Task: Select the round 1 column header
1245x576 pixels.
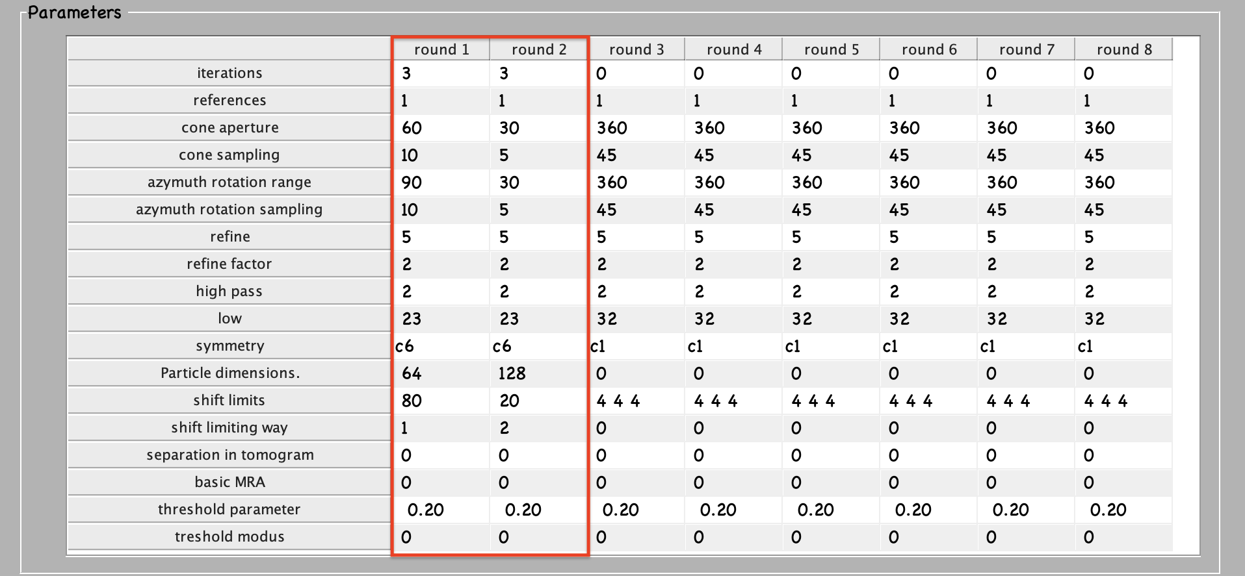Action: (441, 49)
